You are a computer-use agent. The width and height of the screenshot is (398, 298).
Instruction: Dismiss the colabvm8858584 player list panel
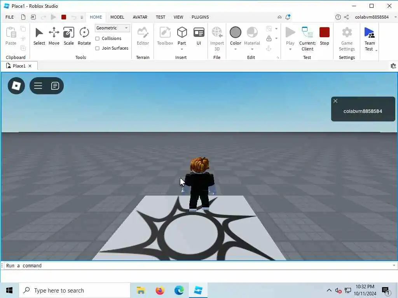(335, 101)
